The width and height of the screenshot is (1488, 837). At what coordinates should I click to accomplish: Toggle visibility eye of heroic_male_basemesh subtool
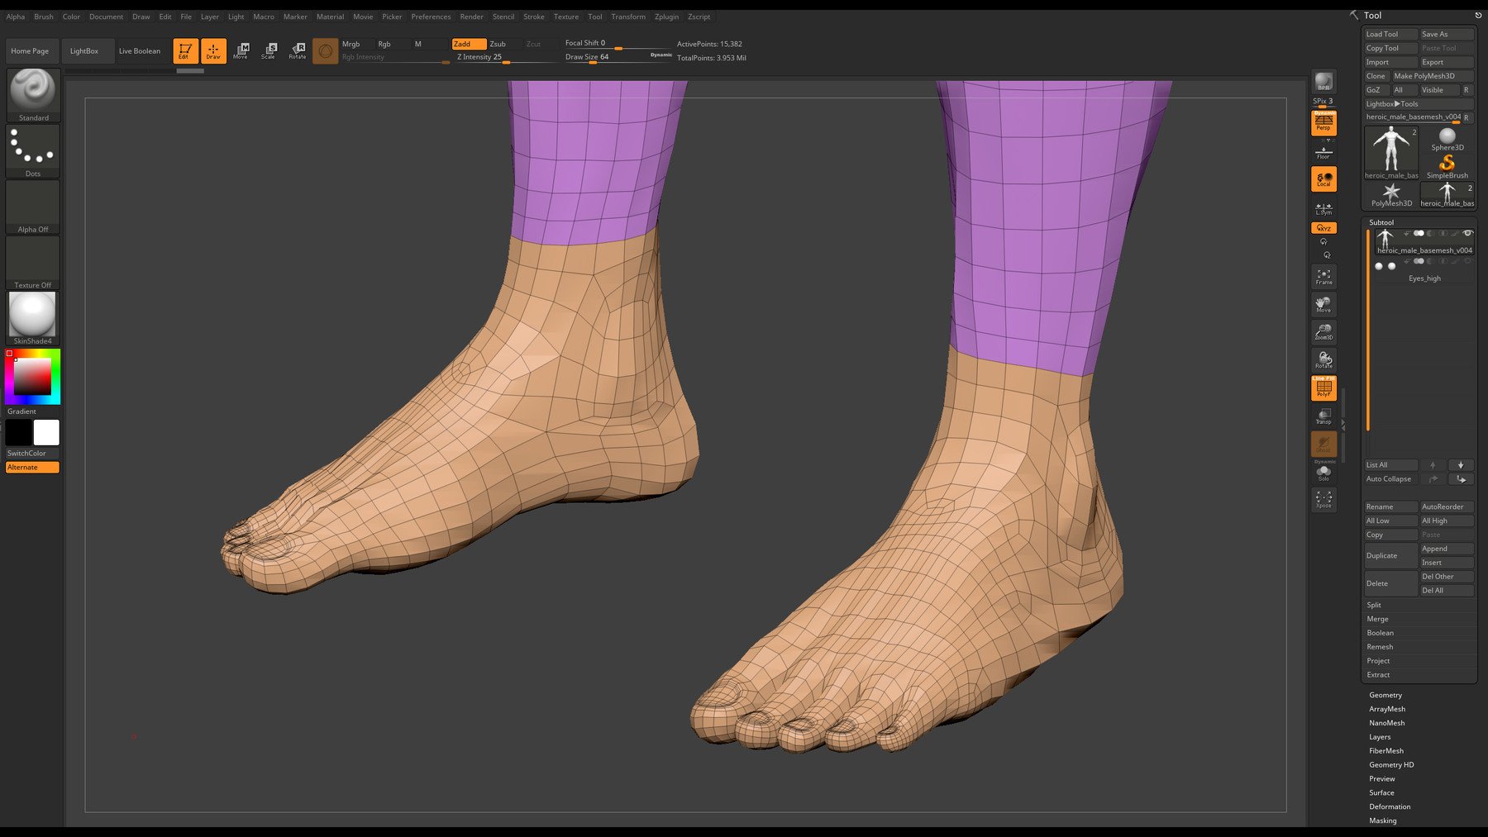tap(1467, 234)
